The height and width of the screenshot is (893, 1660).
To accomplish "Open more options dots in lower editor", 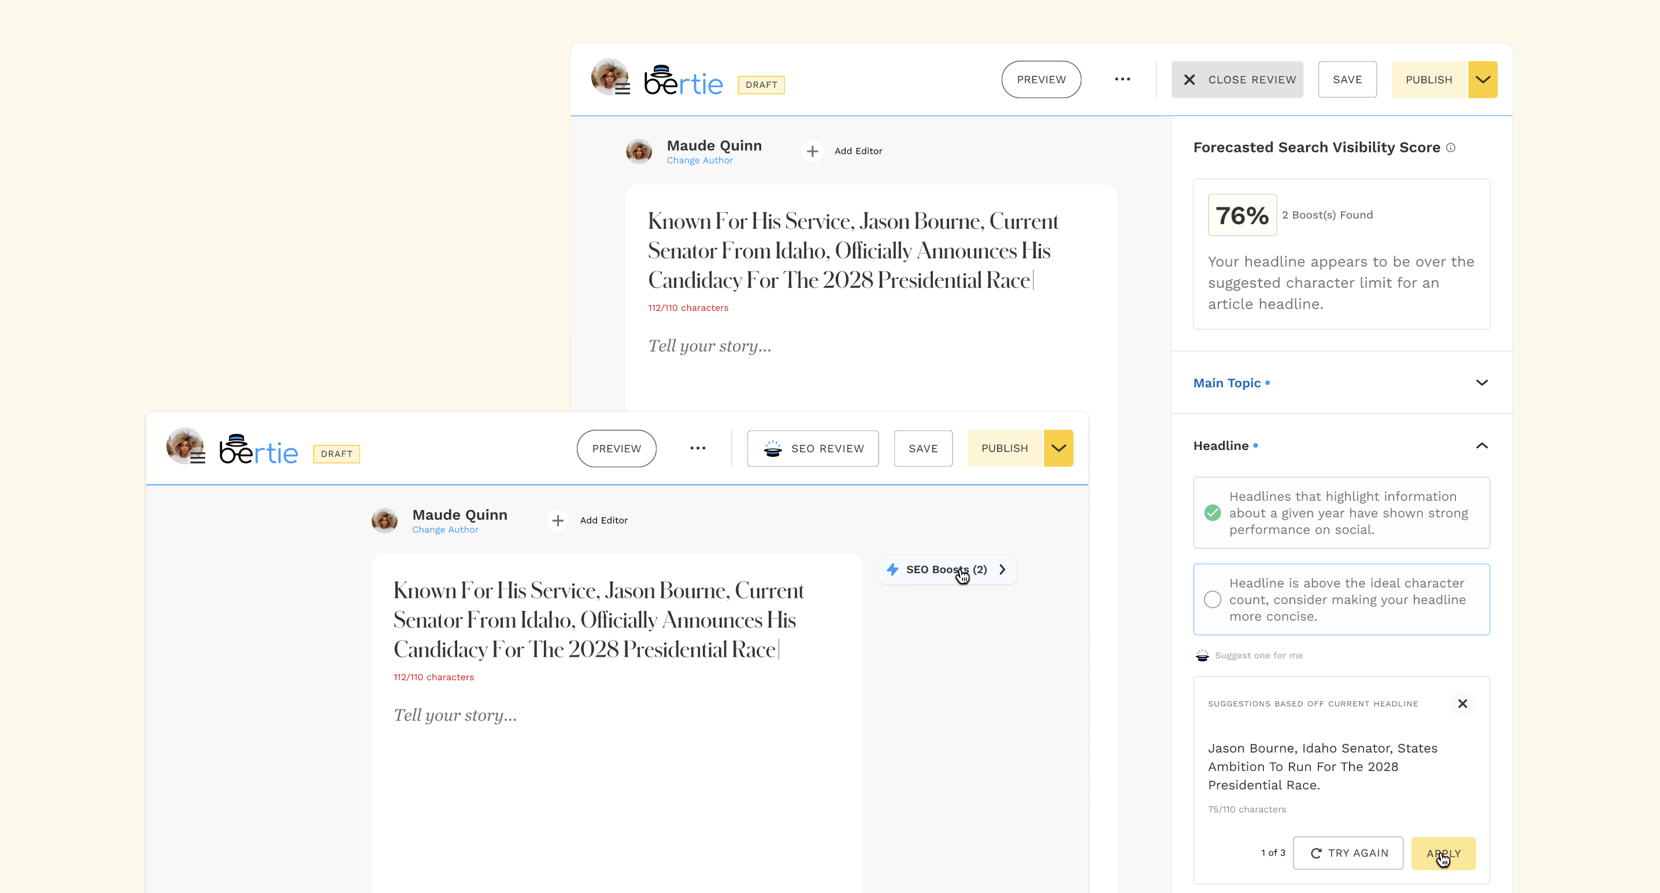I will [697, 448].
